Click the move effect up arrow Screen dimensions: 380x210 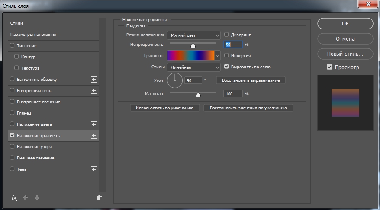point(26,198)
